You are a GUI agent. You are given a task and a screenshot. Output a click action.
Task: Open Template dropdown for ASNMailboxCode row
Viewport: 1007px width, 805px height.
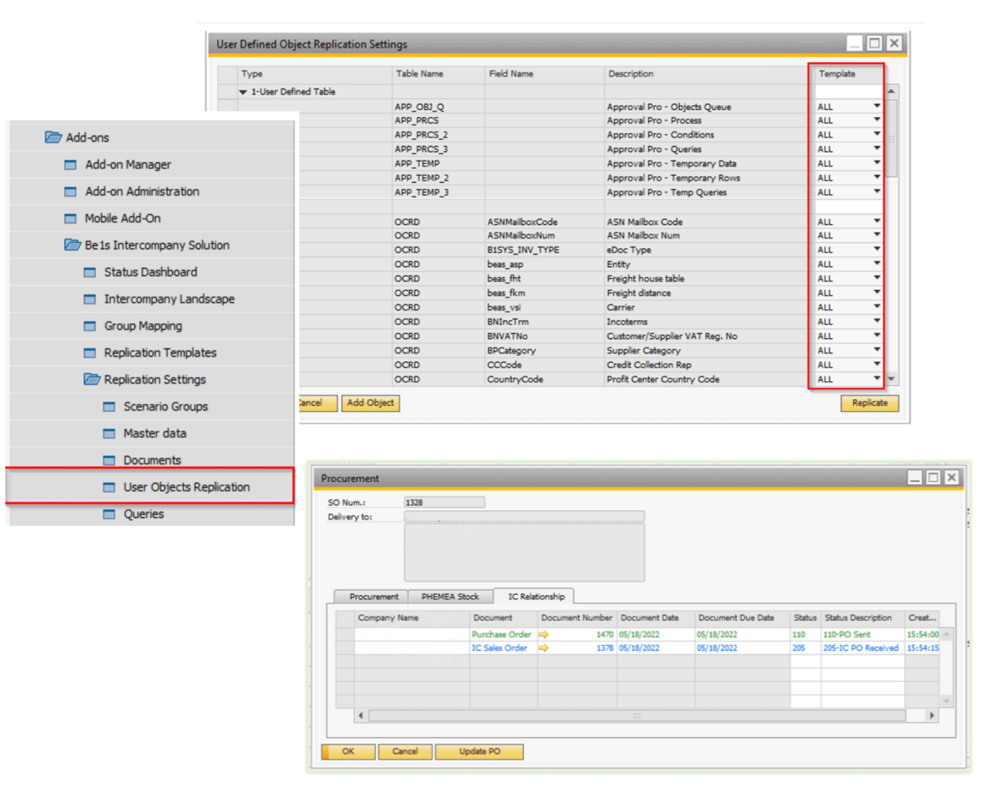tap(877, 221)
